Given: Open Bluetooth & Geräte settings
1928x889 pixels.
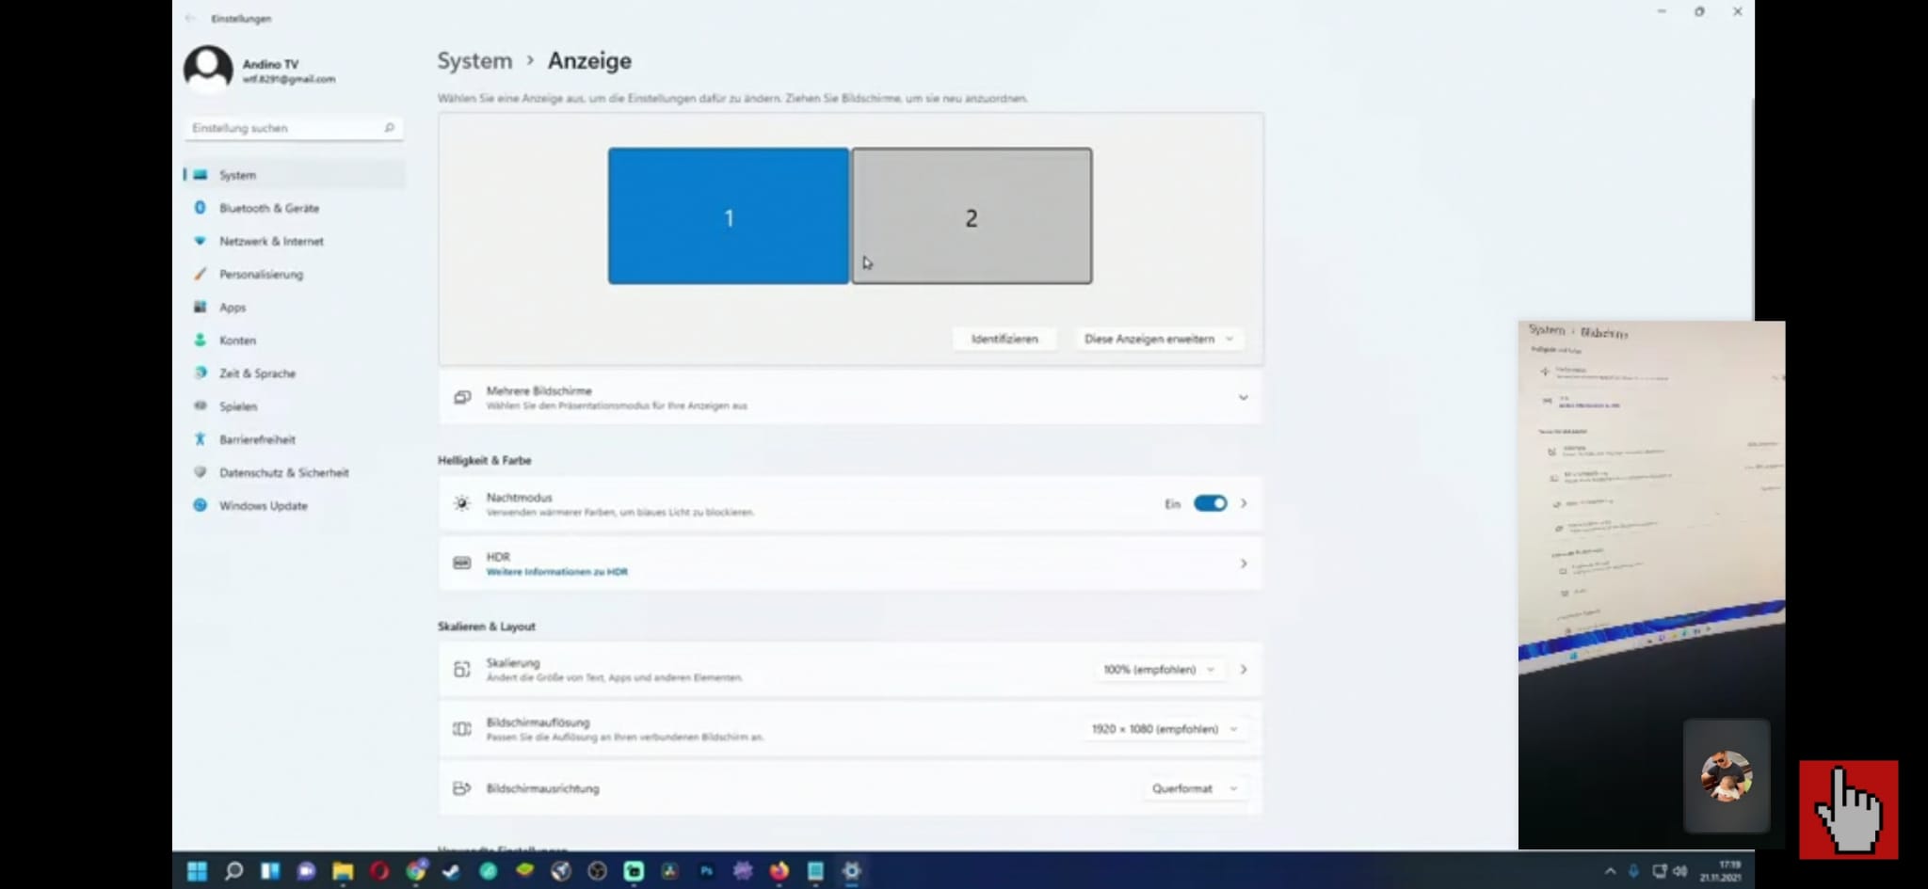Looking at the screenshot, I should coord(268,208).
